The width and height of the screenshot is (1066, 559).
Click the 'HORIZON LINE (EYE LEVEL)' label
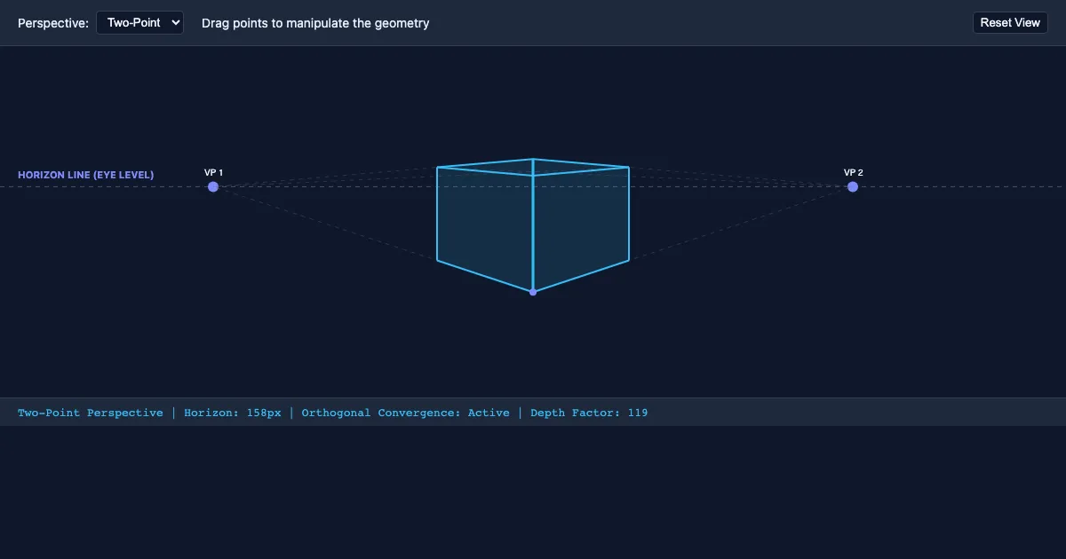click(86, 175)
